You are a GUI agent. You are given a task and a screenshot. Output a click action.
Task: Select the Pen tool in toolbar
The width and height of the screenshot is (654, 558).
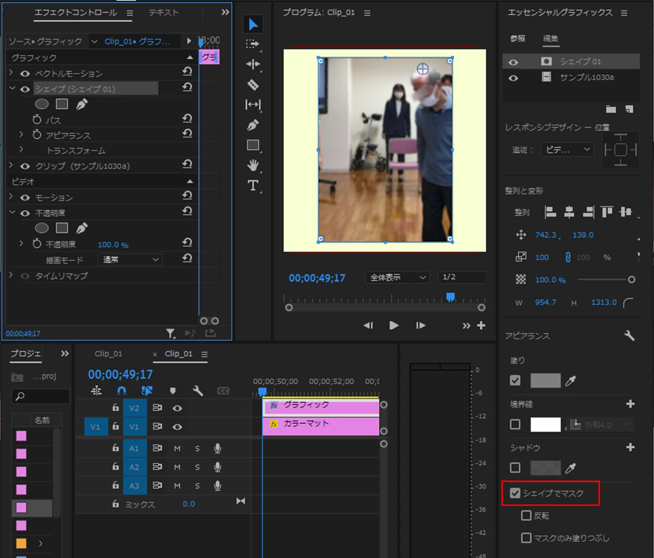coord(253,125)
